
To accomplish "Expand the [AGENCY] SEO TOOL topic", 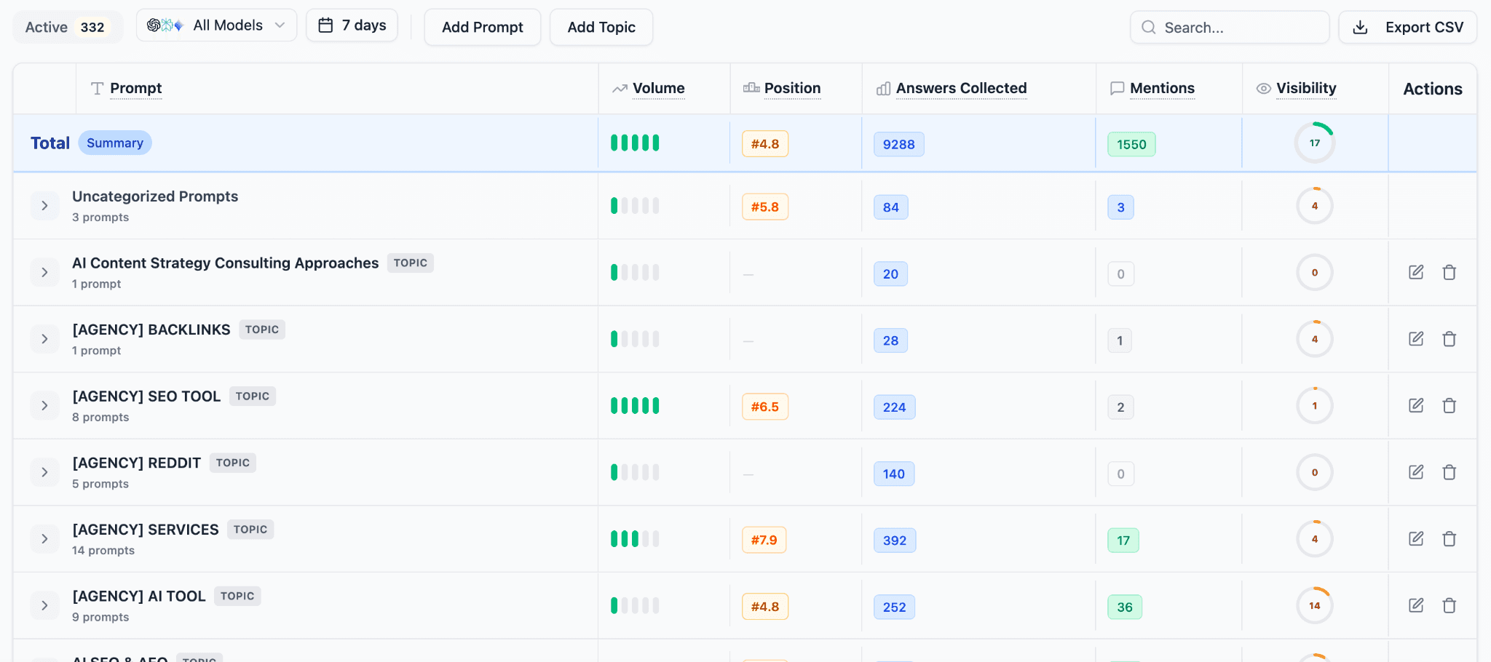I will (x=44, y=405).
